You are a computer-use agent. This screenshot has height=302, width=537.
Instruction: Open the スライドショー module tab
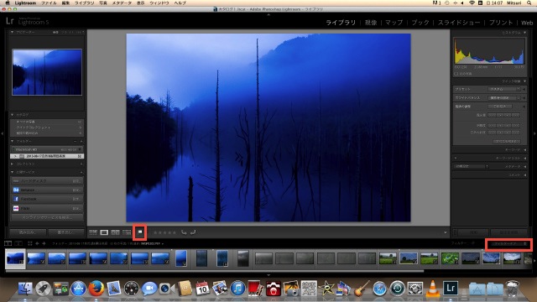click(x=459, y=23)
